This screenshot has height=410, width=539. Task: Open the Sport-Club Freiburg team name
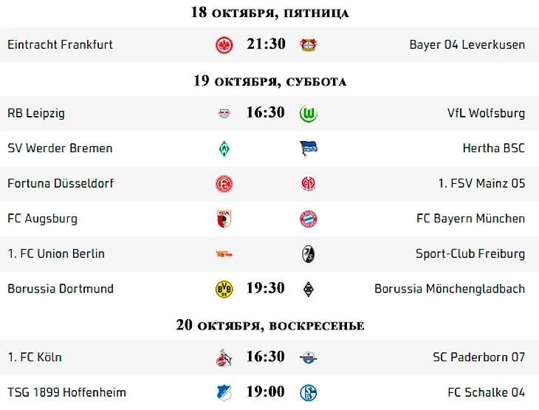[470, 254]
